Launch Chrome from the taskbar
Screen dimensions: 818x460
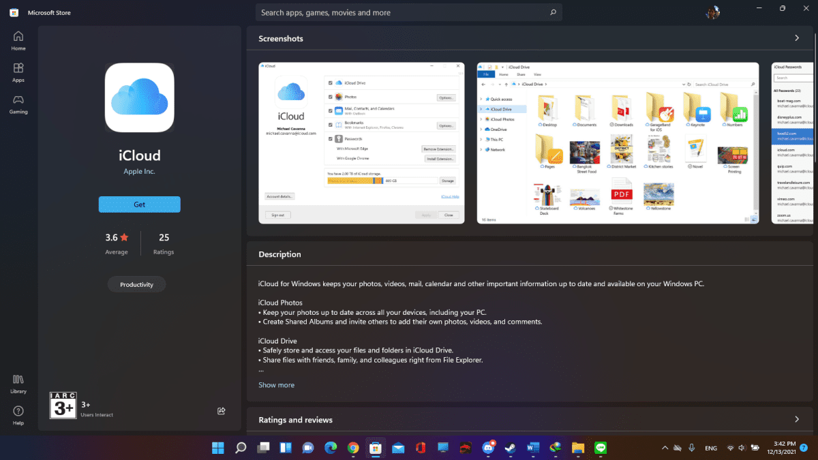(352, 448)
